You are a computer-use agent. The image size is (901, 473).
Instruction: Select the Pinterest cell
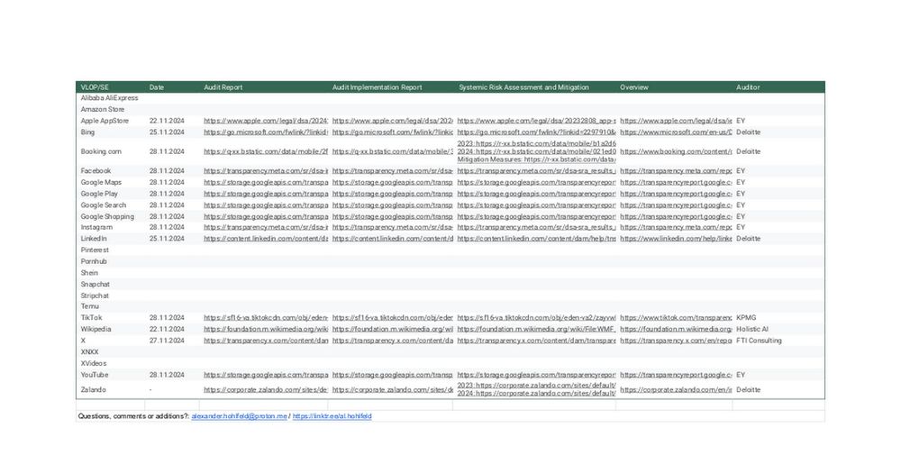point(95,250)
